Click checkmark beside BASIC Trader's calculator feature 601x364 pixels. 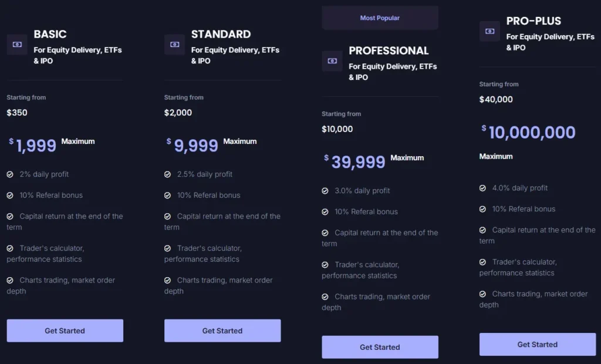[x=10, y=248]
